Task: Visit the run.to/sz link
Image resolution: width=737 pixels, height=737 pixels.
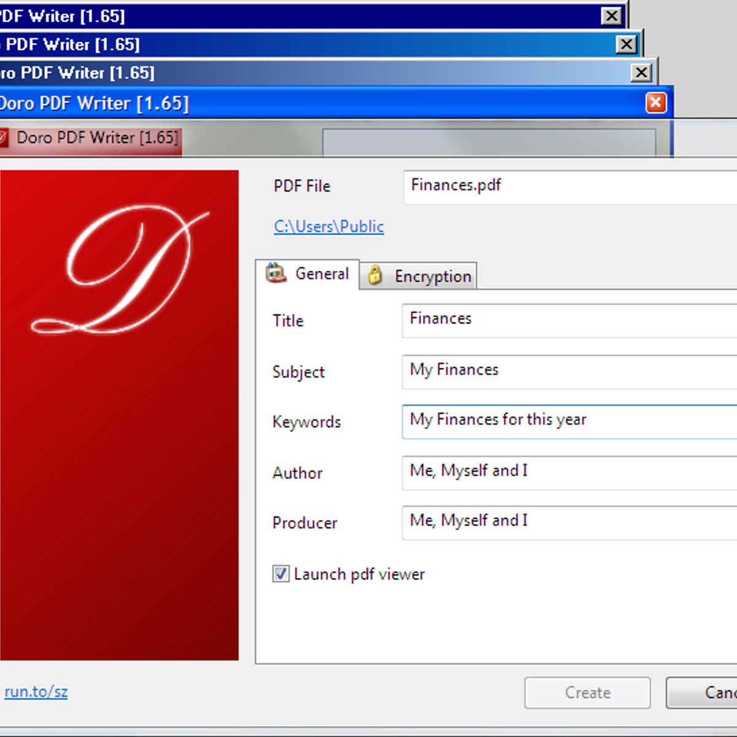Action: point(36,692)
